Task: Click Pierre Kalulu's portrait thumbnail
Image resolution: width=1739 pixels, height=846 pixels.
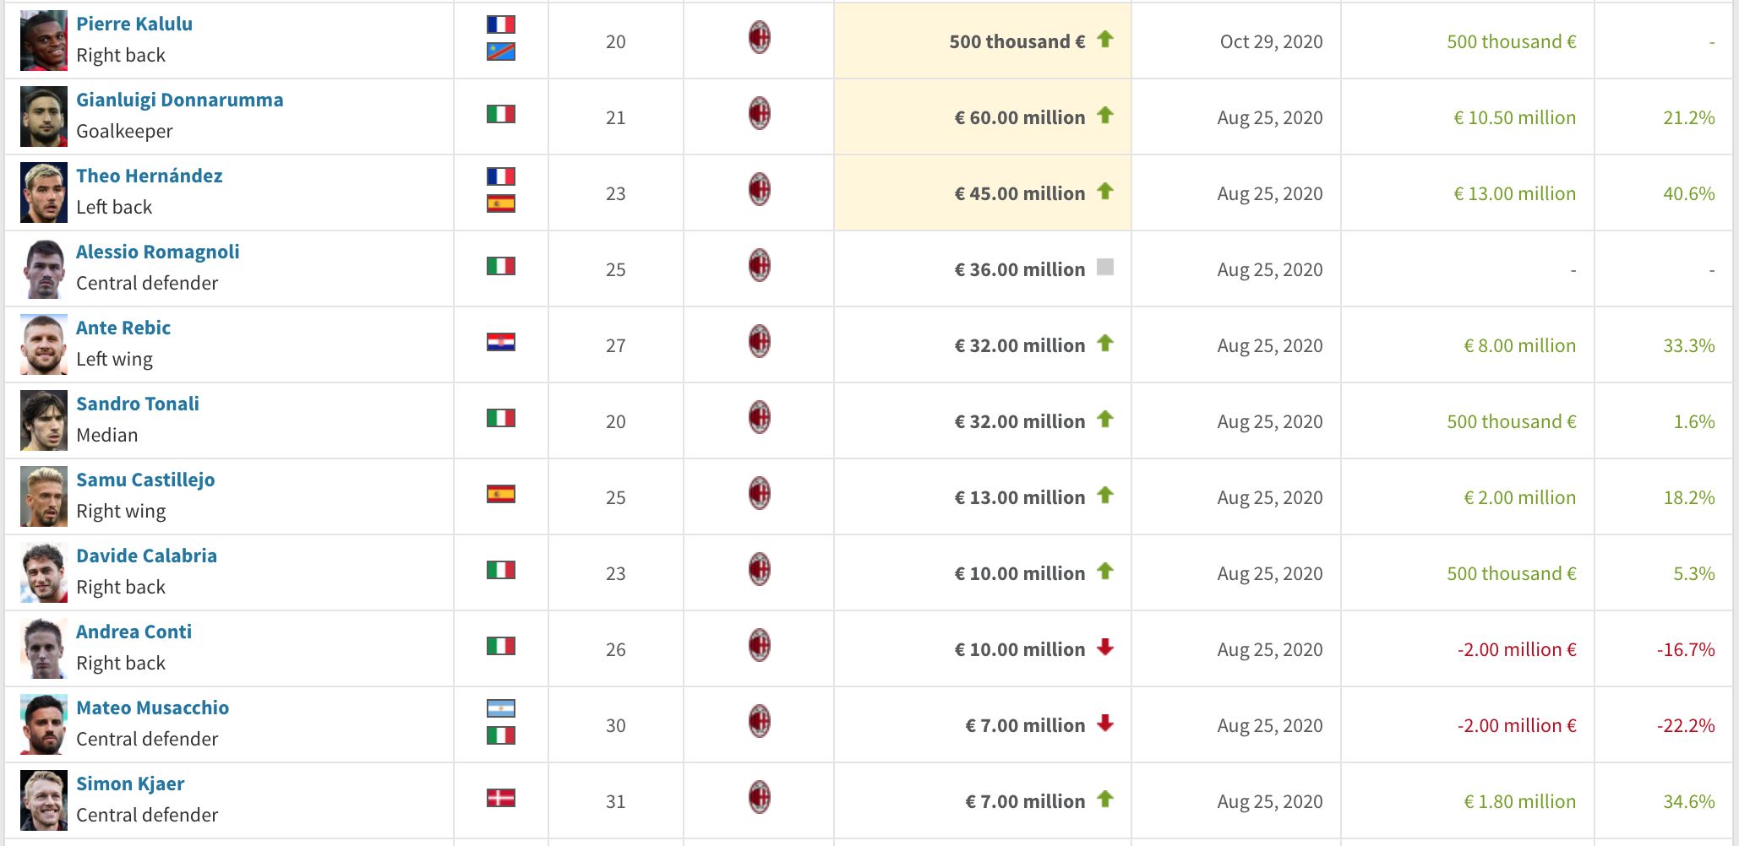Action: tap(44, 41)
